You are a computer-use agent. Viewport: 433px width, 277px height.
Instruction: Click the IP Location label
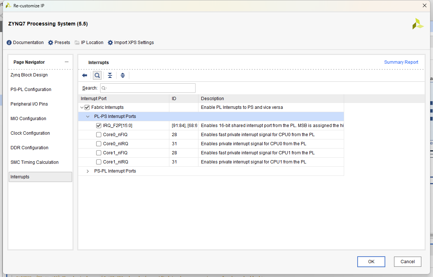92,43
